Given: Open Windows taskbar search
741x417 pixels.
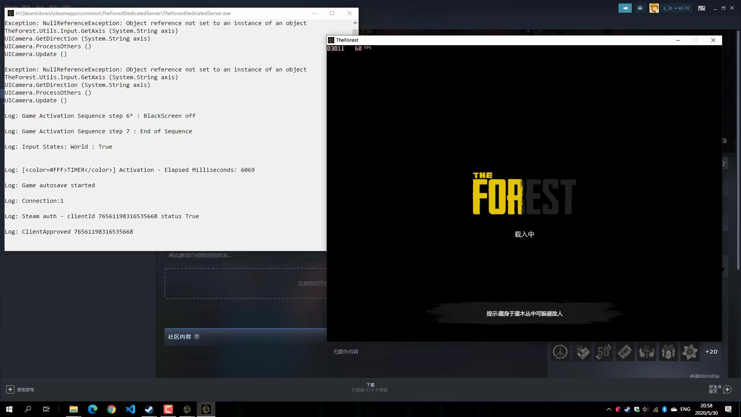Looking at the screenshot, I should tap(28, 409).
